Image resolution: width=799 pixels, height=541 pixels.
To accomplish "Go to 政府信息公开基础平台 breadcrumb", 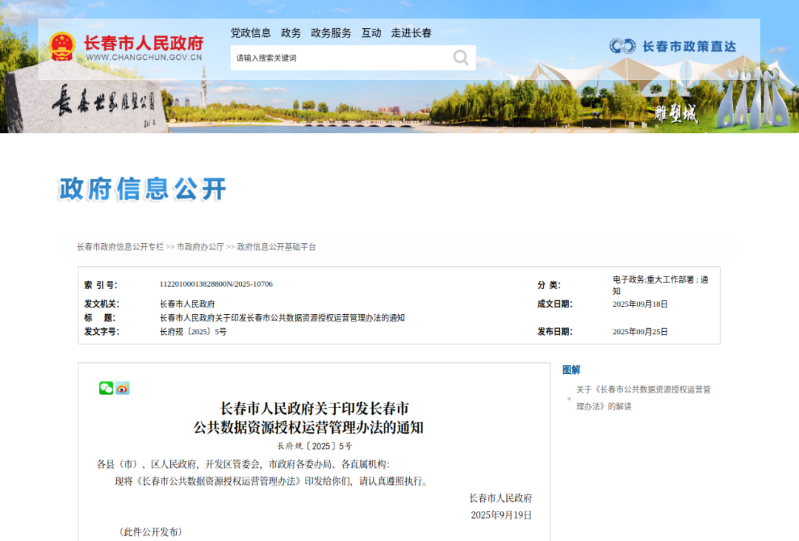I will (x=276, y=247).
